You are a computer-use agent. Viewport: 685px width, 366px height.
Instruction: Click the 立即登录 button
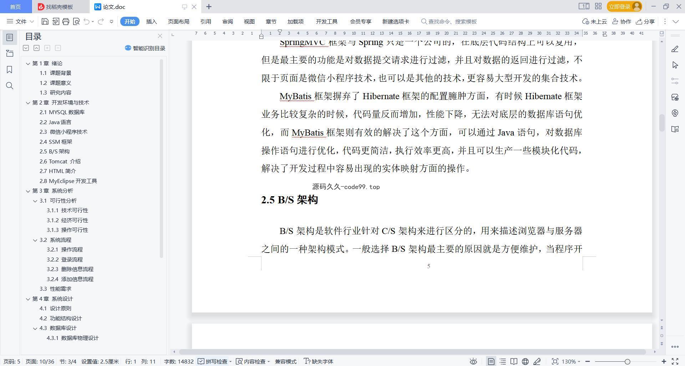click(x=624, y=6)
